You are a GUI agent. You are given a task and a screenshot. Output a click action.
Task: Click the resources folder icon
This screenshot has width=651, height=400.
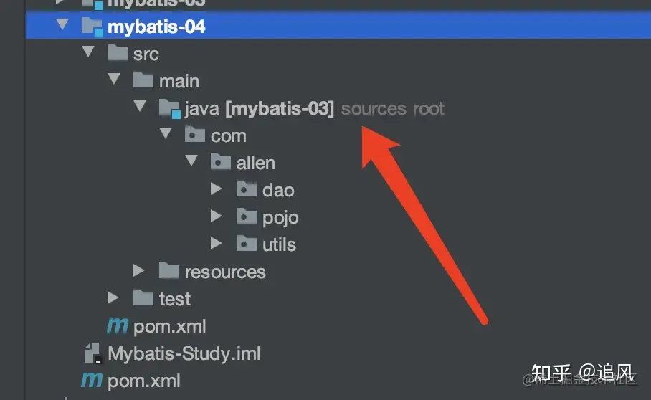pos(169,271)
